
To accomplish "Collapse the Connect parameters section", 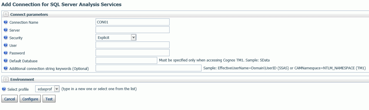I will click(x=6, y=14).
